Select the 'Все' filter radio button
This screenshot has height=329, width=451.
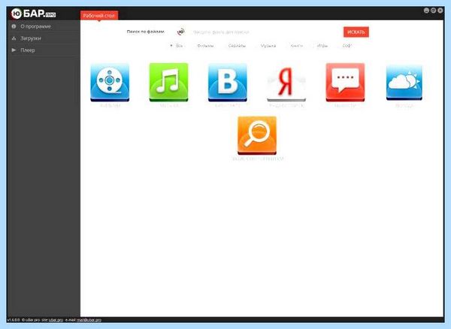pyautogui.click(x=171, y=46)
